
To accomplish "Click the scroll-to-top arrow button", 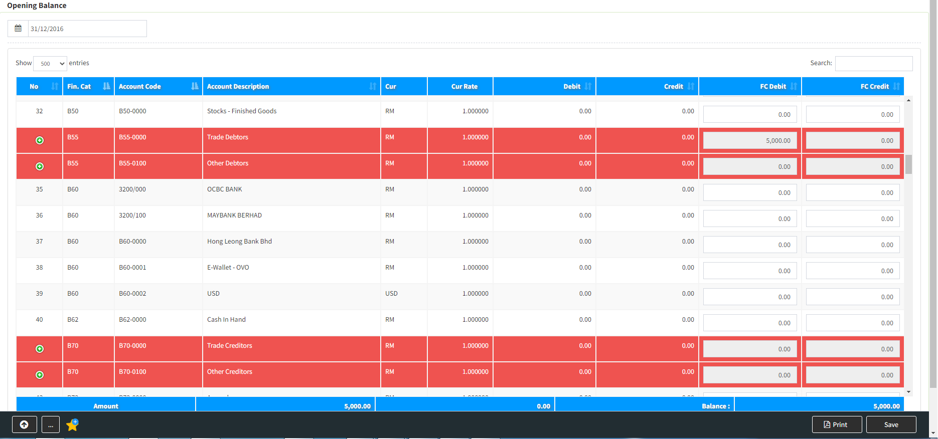I will [x=24, y=424].
